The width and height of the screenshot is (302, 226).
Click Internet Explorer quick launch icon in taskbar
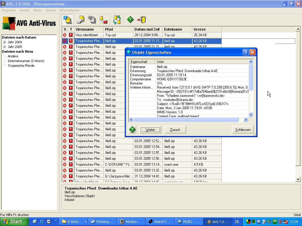(41, 222)
